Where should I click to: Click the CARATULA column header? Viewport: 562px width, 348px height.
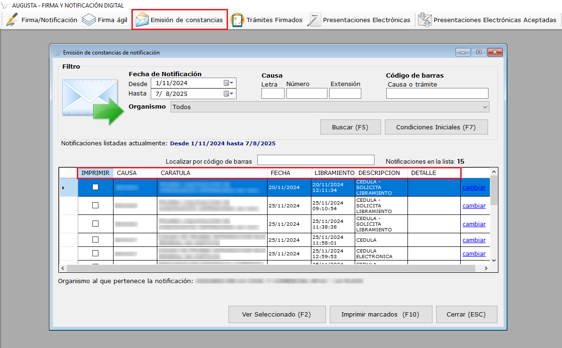[212, 173]
